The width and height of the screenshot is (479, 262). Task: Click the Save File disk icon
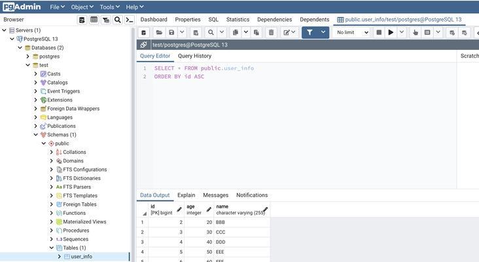coord(171,32)
